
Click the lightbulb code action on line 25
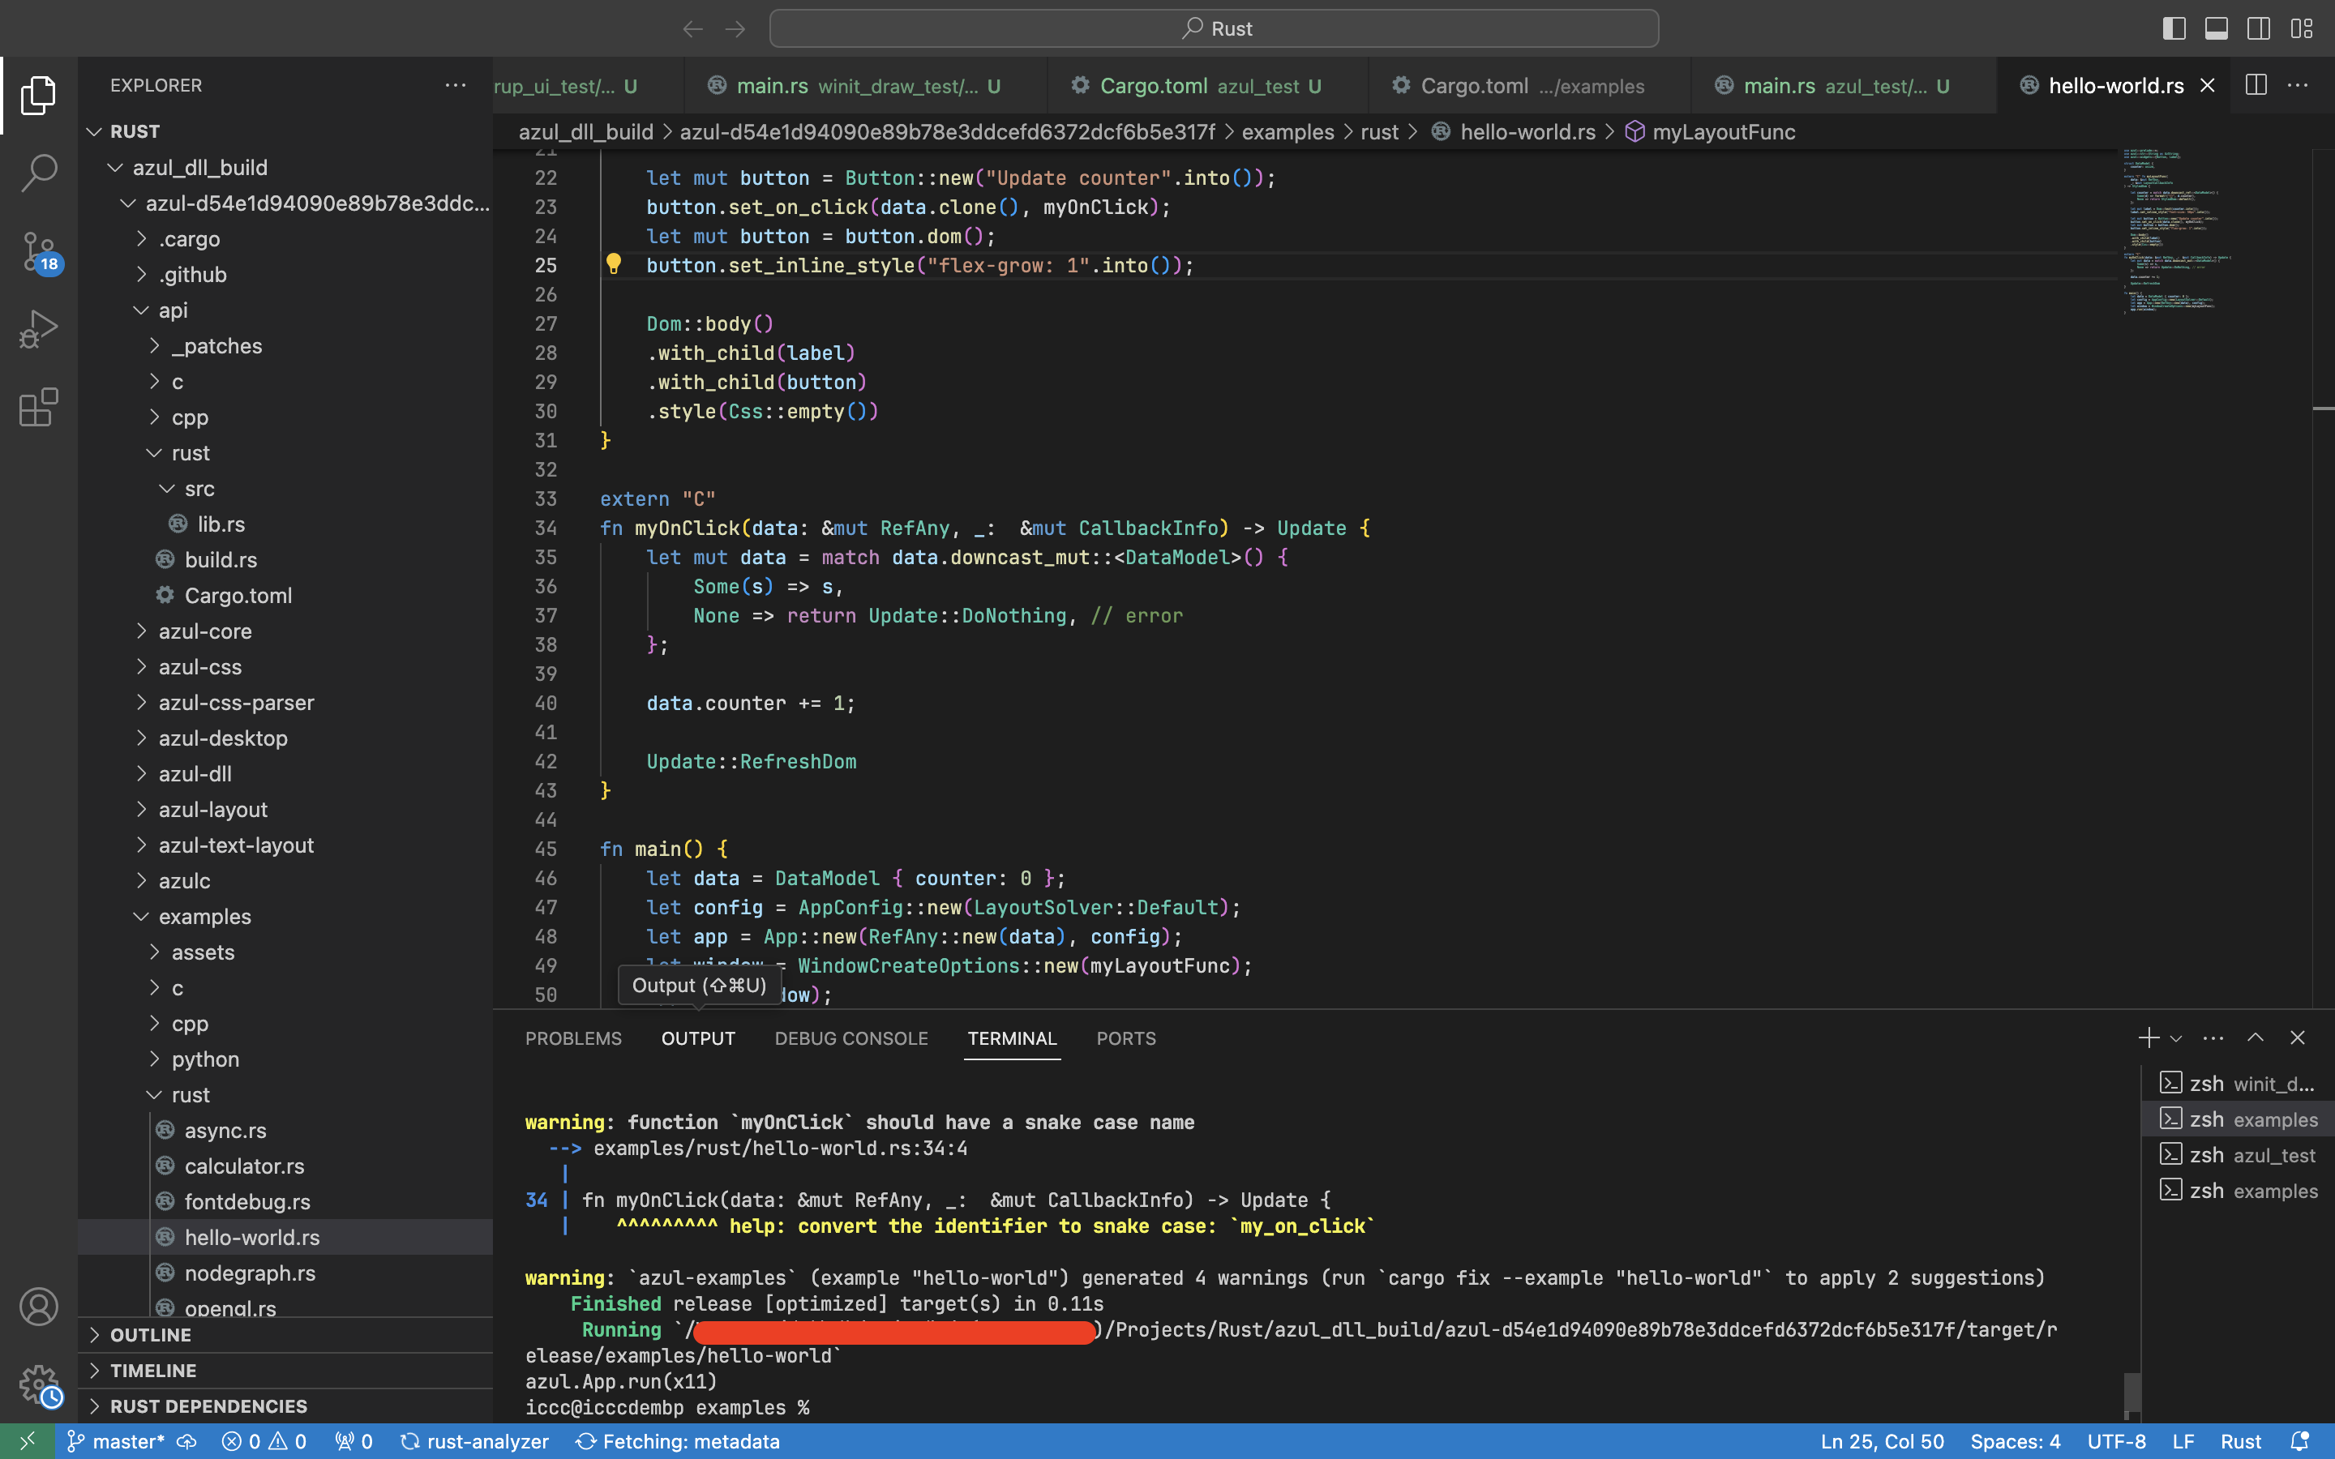pos(614,263)
